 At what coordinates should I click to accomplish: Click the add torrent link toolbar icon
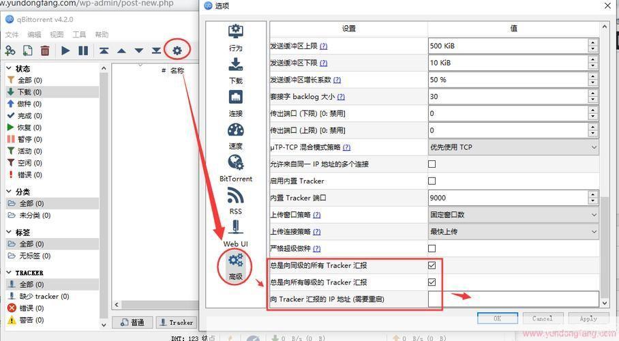pos(10,50)
